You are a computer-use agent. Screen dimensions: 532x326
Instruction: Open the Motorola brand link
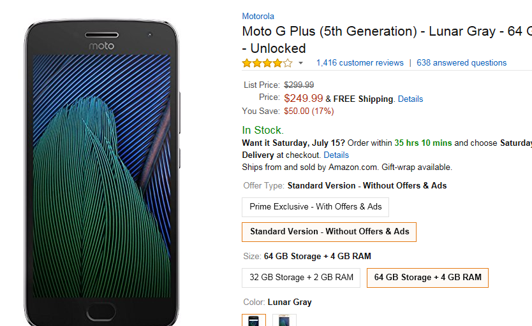(258, 17)
